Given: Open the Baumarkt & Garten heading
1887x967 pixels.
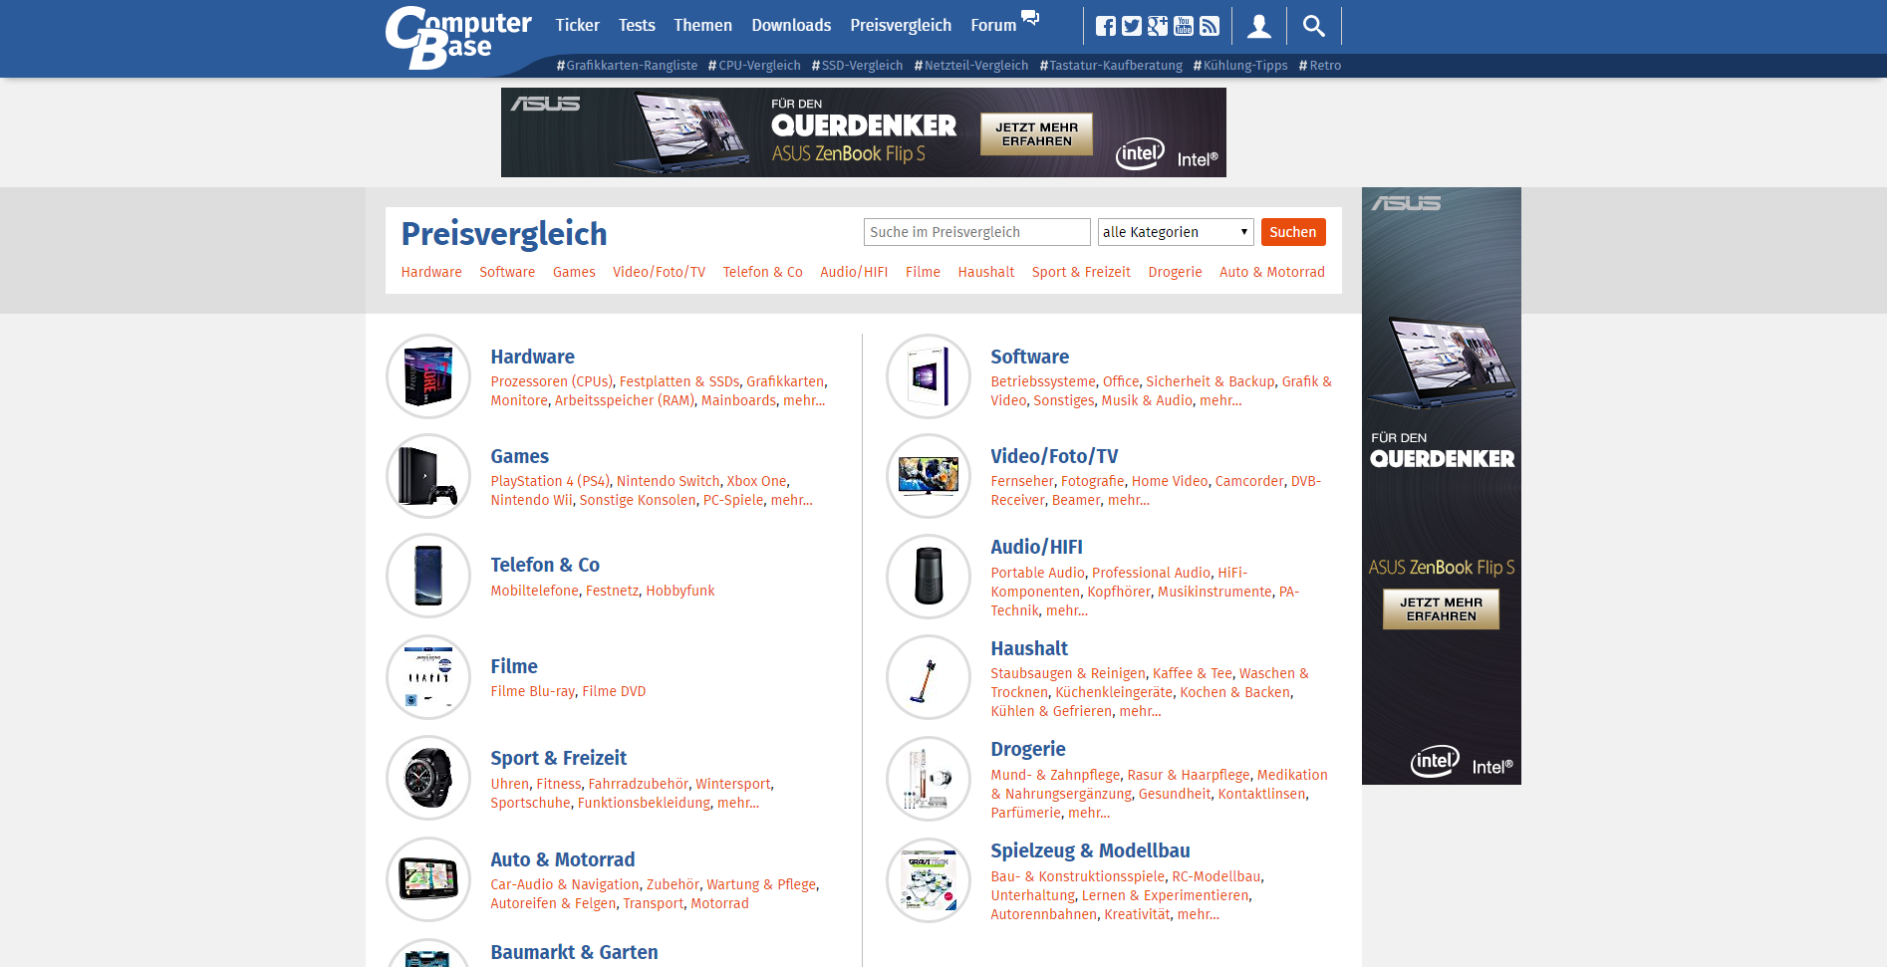Looking at the screenshot, I should tap(574, 952).
